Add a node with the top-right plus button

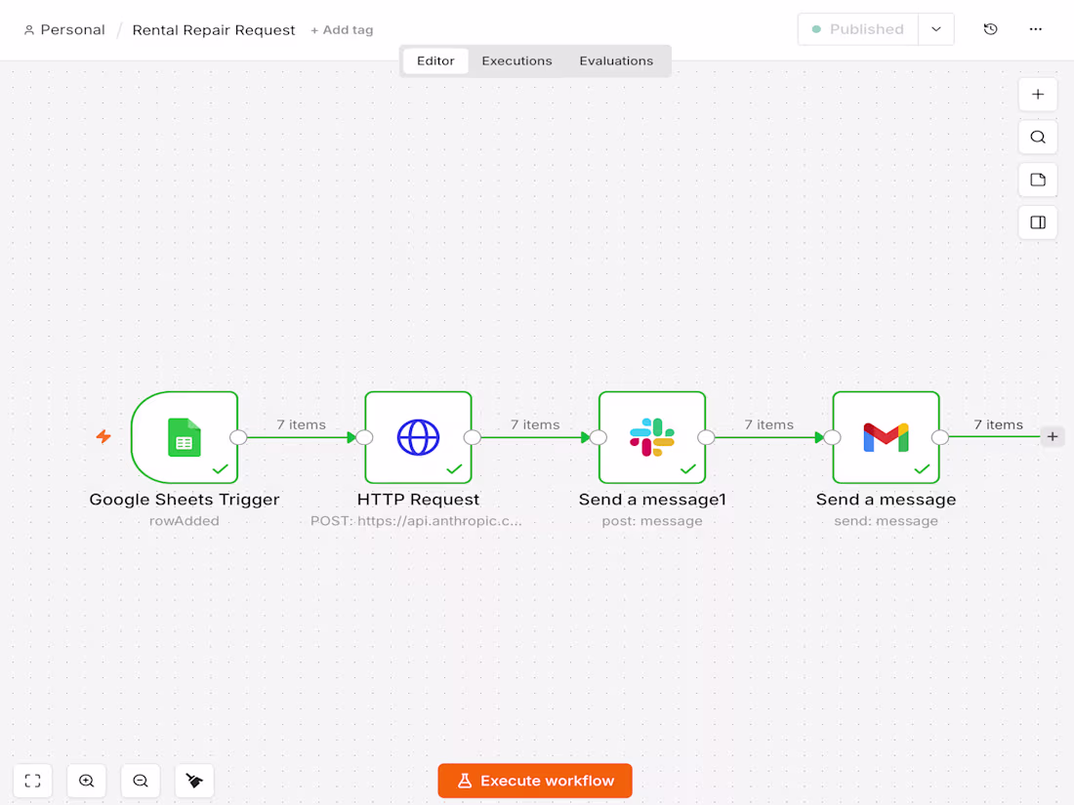click(x=1038, y=95)
